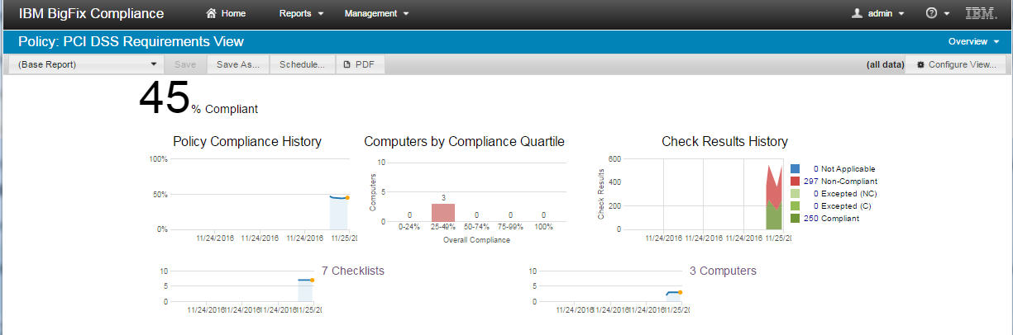Screen dimensions: 1013x335
Task: Click the admin user silhouette icon
Action: [x=857, y=13]
